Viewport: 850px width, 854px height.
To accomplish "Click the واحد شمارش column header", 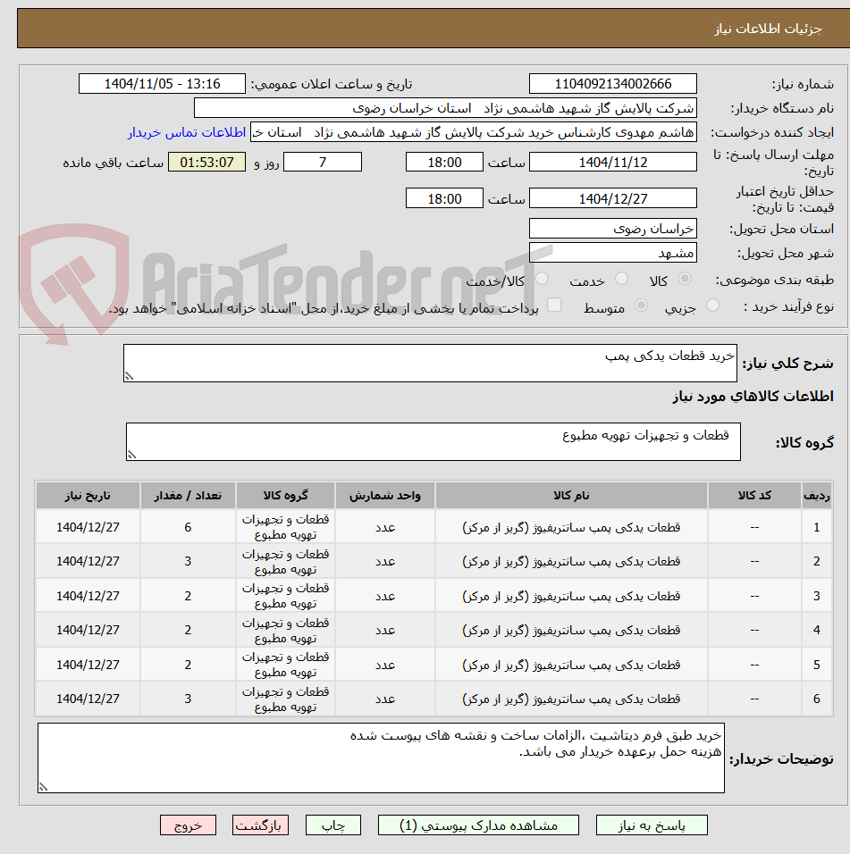I will [x=384, y=496].
